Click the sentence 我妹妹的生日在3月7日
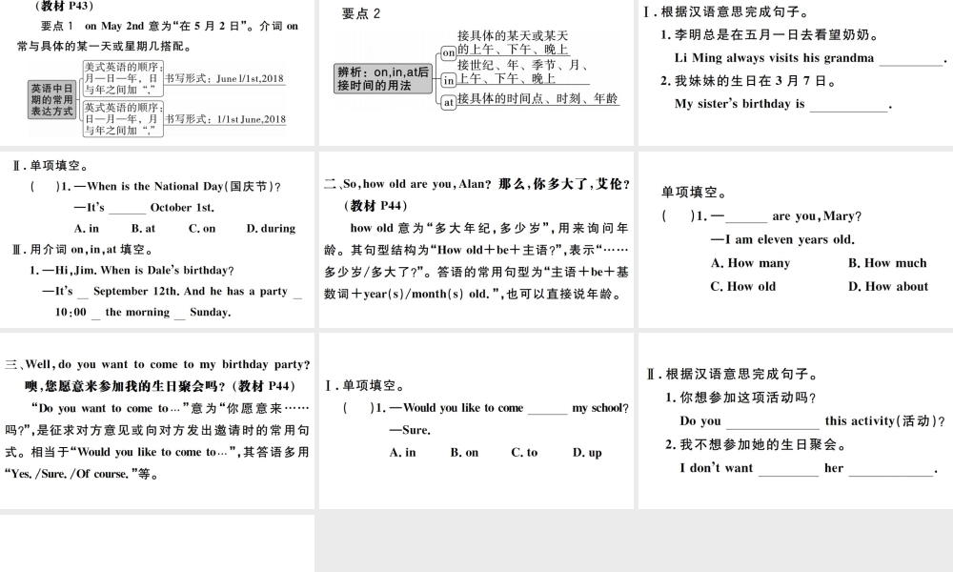Viewport: 953px width, 572px height. coord(750,81)
